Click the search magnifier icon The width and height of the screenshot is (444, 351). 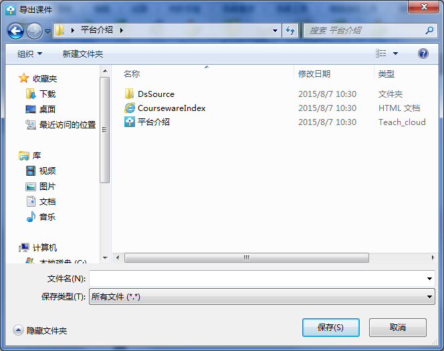point(429,30)
